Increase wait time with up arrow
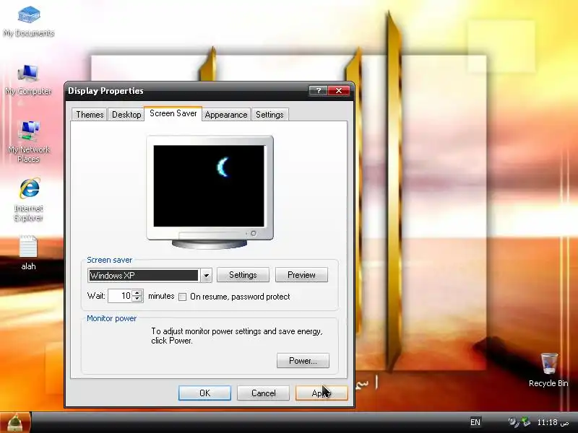Viewport: 578px width, 433px height. pos(137,293)
